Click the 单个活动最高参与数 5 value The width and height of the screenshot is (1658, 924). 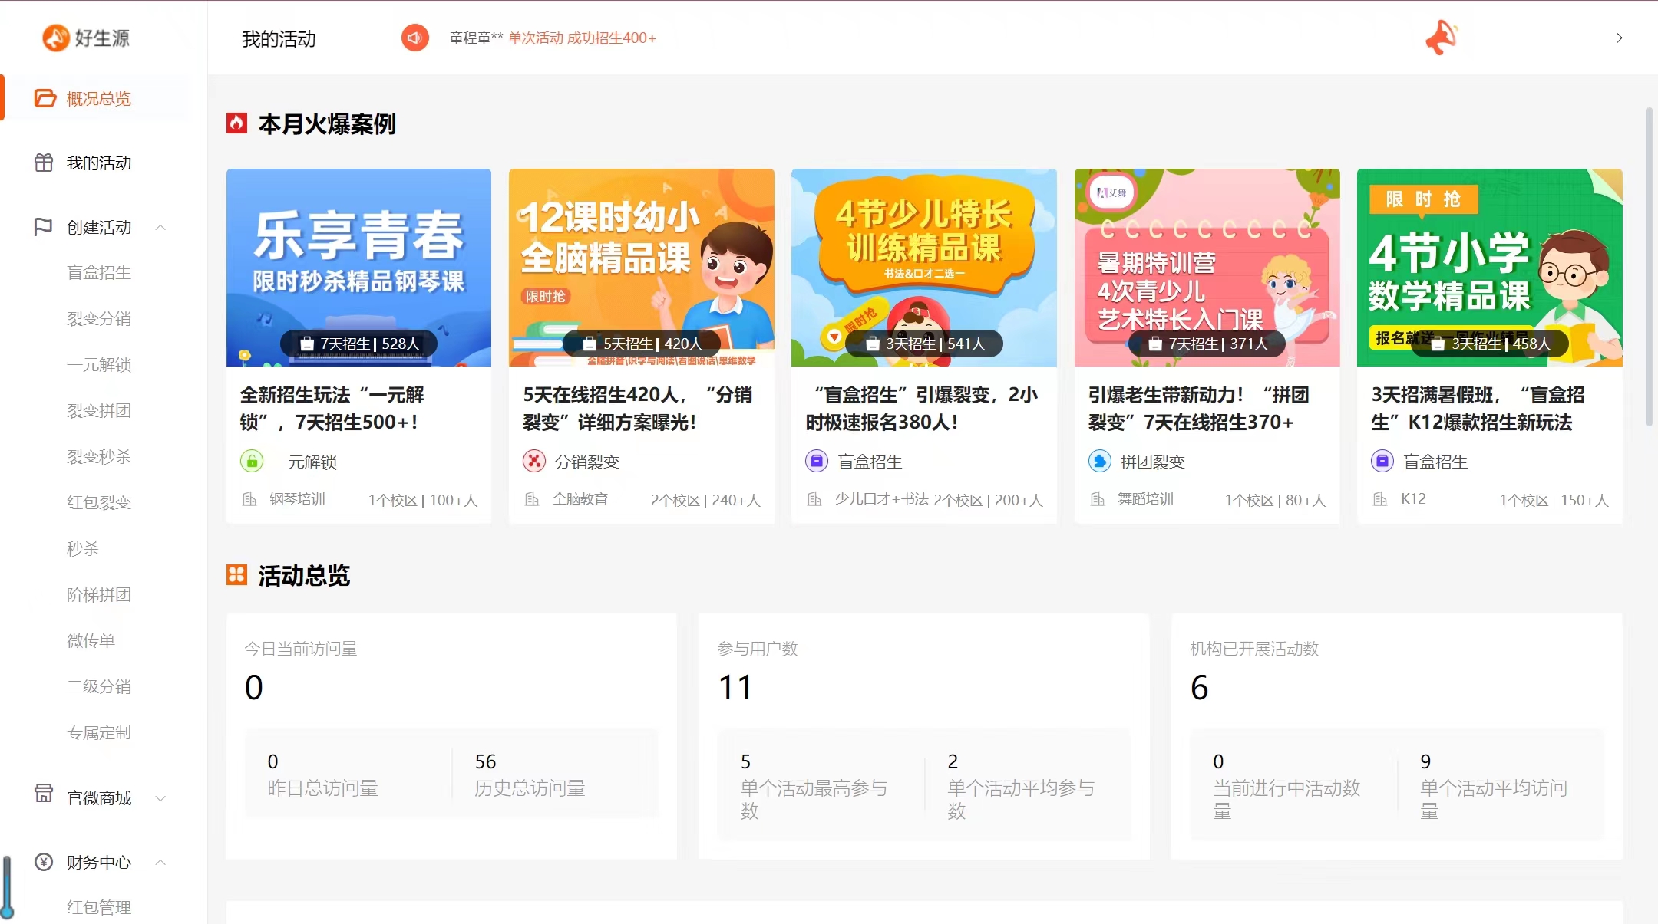745,761
